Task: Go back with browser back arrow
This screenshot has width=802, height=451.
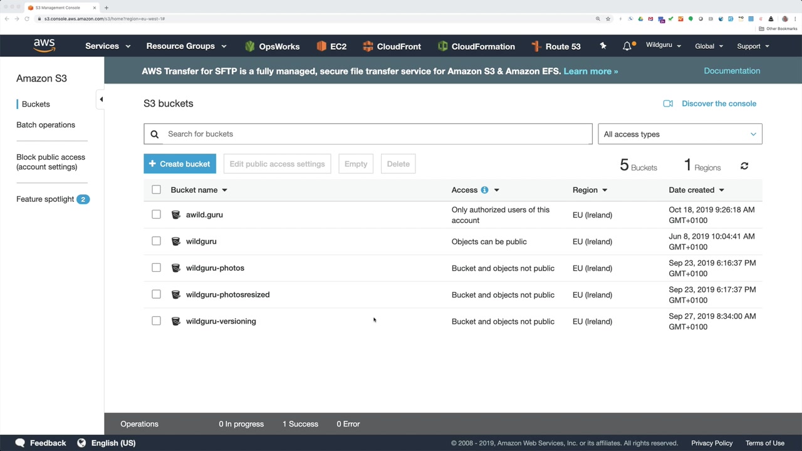Action: pyautogui.click(x=7, y=19)
